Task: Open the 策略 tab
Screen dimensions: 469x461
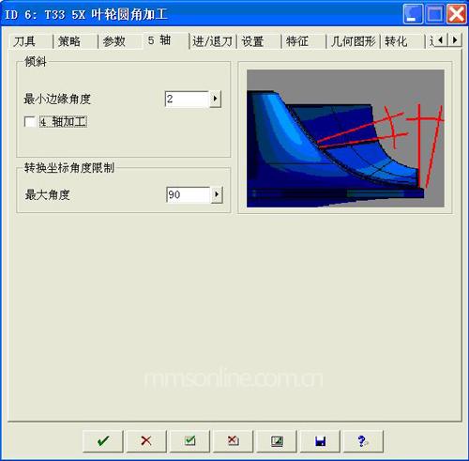Action: pyautogui.click(x=69, y=41)
